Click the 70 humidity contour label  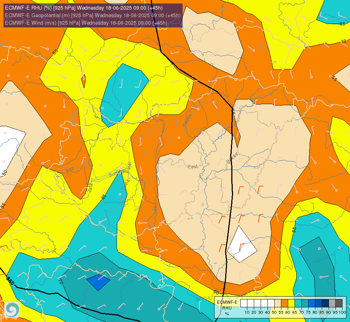pos(60,281)
